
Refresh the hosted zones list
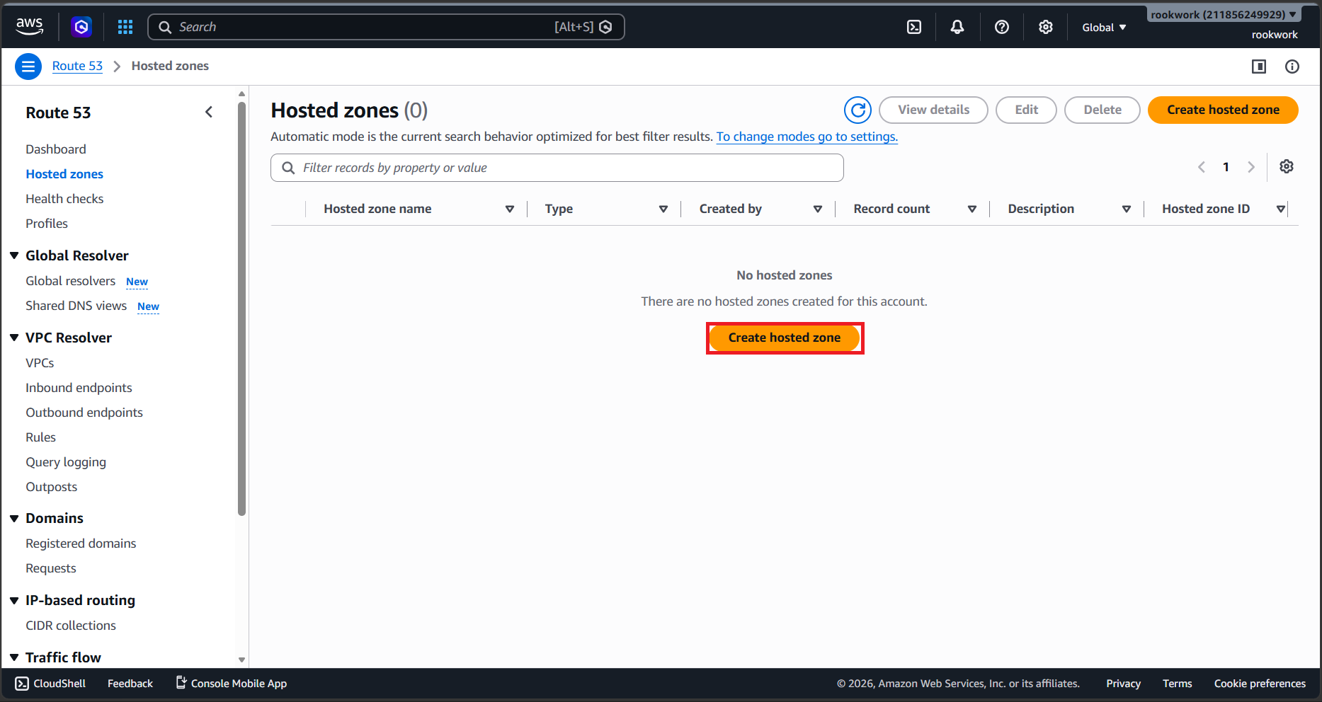(857, 110)
